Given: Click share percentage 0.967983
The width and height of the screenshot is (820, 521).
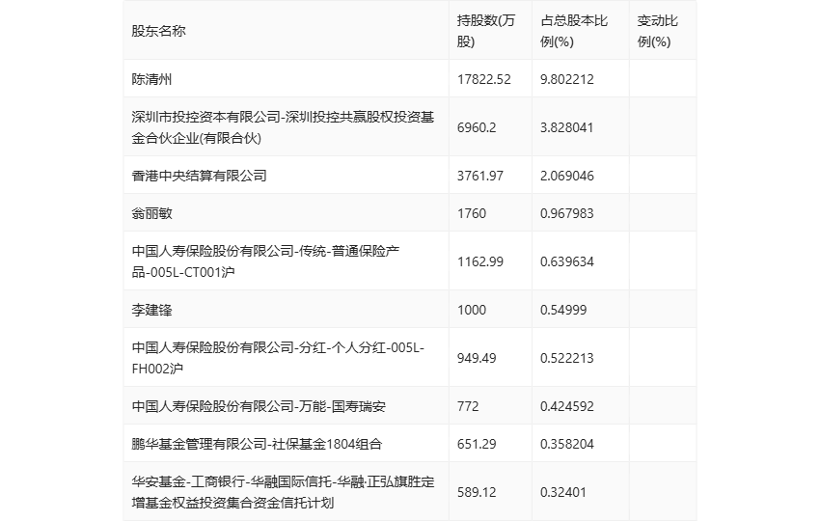Looking at the screenshot, I should [x=567, y=213].
